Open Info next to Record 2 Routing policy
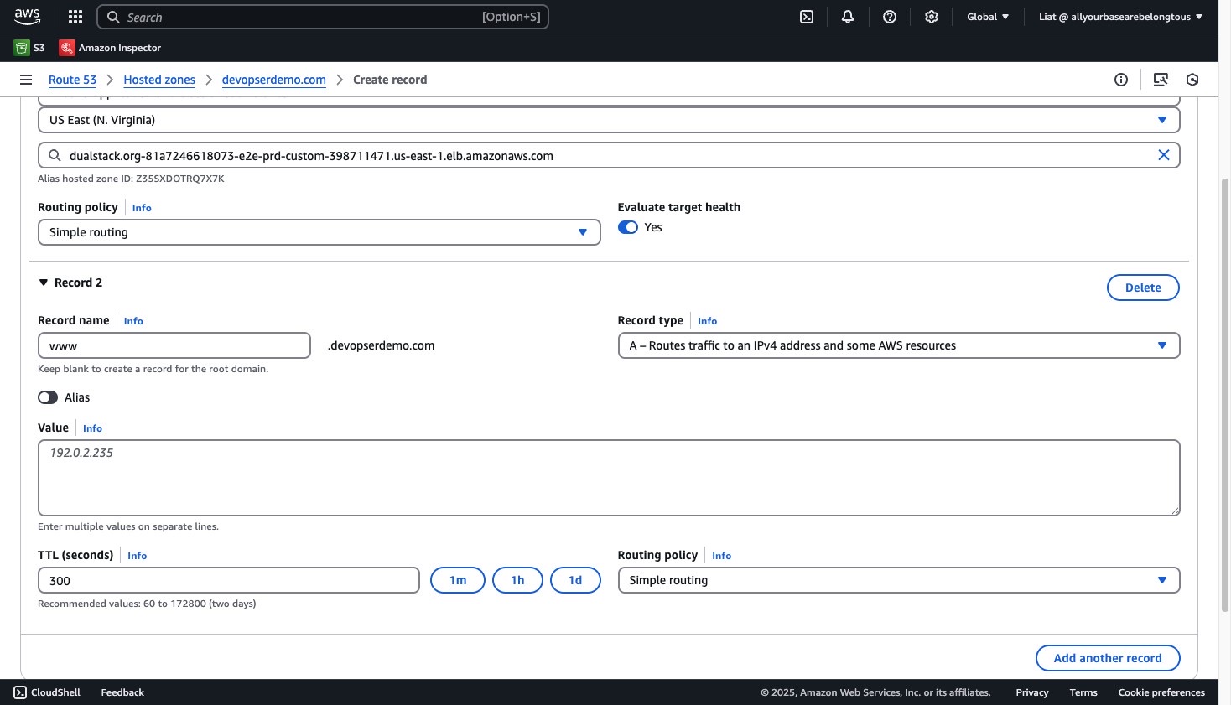The height and width of the screenshot is (705, 1231). click(x=721, y=556)
